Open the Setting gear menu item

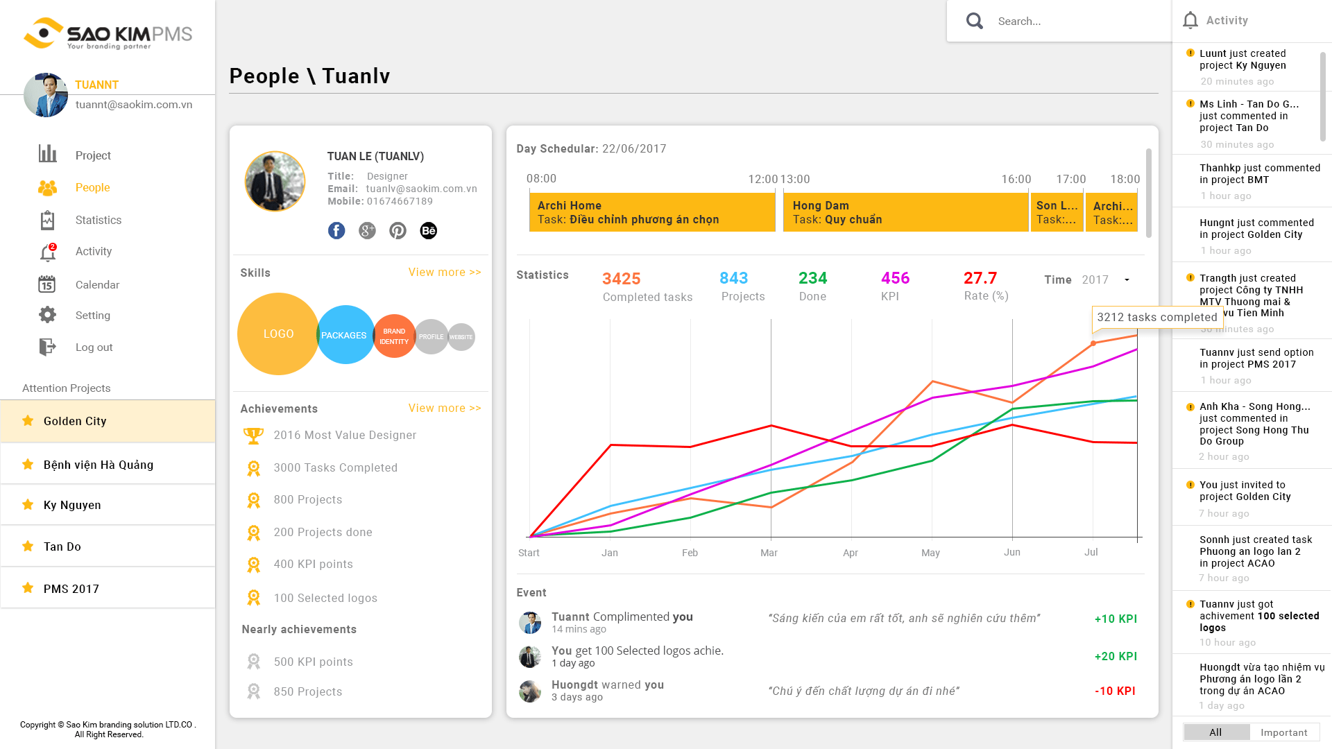point(92,315)
